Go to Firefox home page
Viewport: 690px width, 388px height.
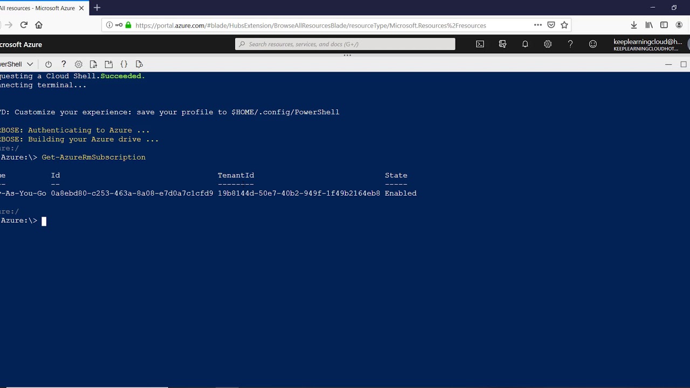pyautogui.click(x=39, y=25)
